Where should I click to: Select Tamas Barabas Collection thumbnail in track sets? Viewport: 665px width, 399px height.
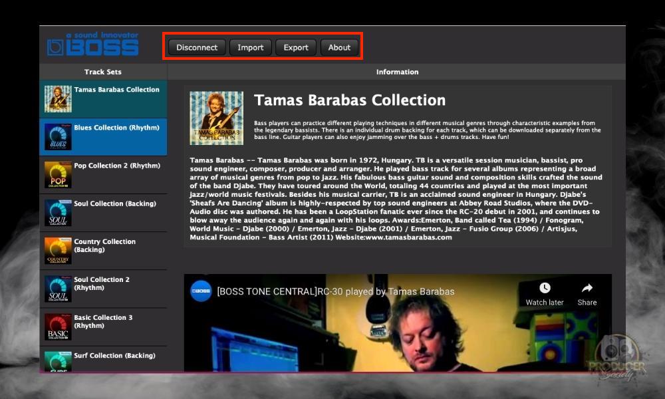[58, 99]
